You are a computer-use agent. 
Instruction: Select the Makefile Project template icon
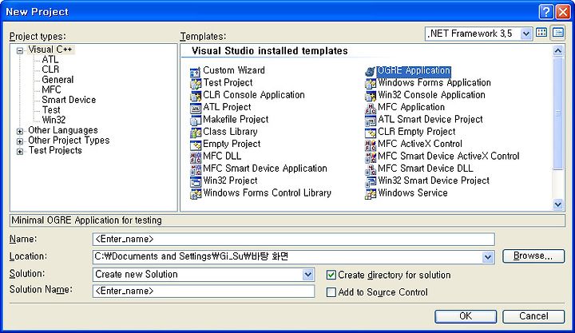pyautogui.click(x=196, y=121)
